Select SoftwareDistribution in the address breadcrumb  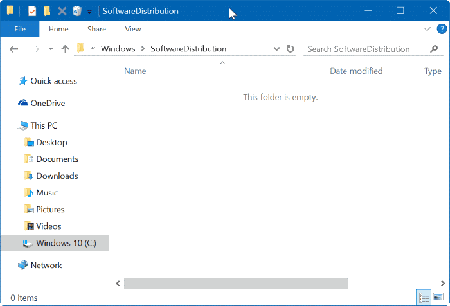point(188,49)
